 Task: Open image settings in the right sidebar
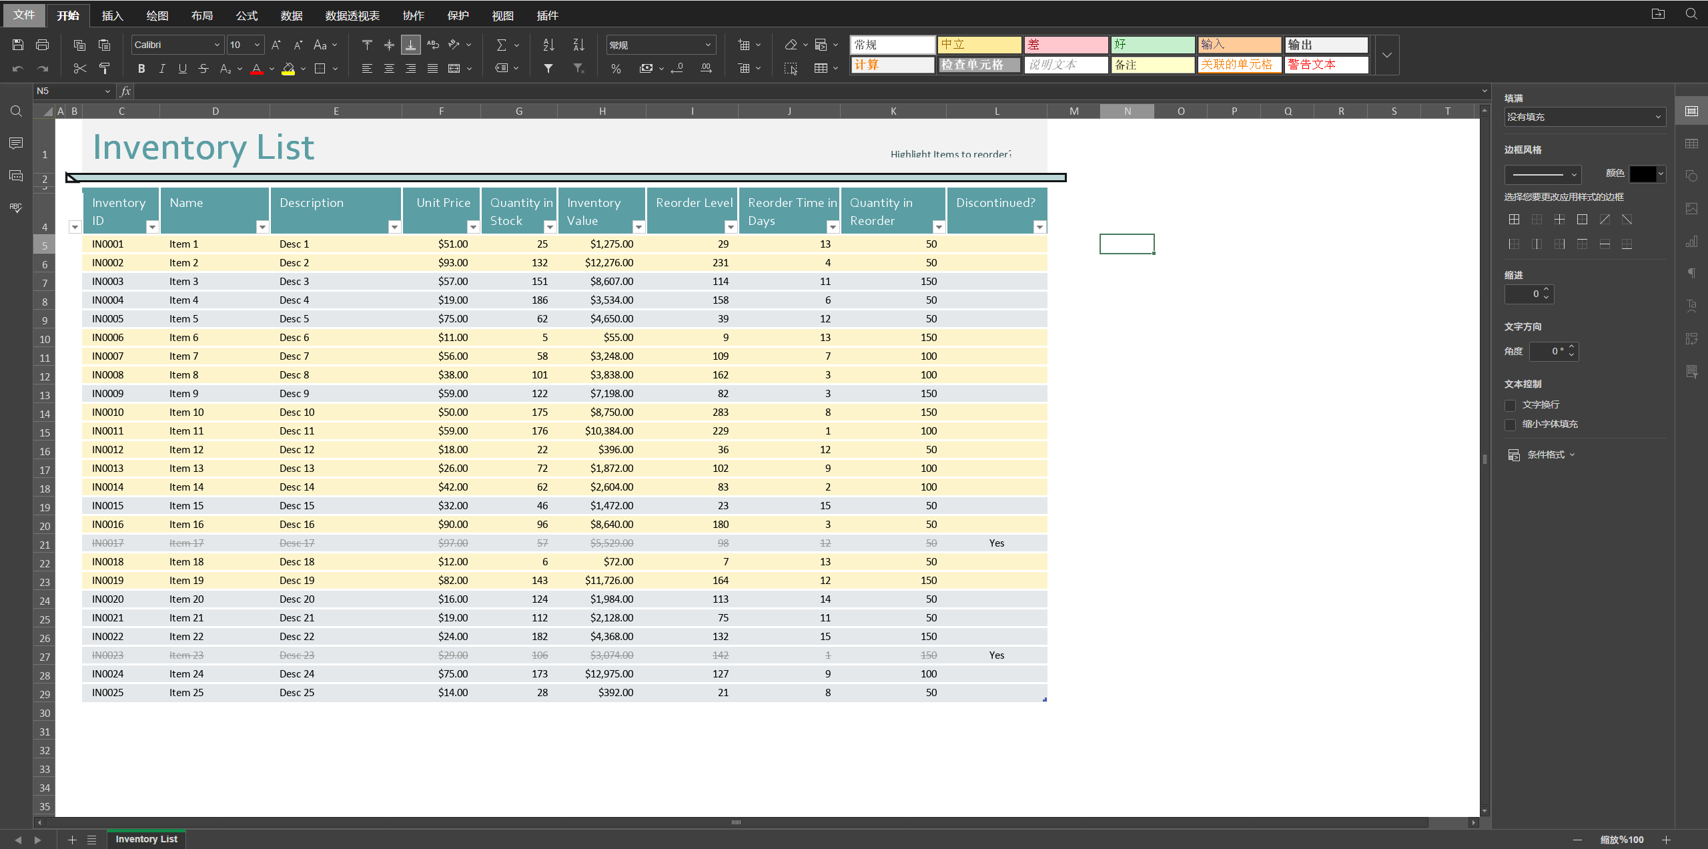point(1691,208)
